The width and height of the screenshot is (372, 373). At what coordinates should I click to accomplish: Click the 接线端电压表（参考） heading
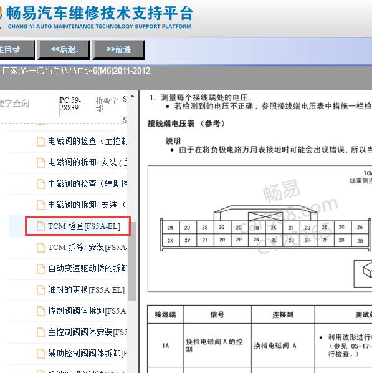pyautogui.click(x=186, y=124)
